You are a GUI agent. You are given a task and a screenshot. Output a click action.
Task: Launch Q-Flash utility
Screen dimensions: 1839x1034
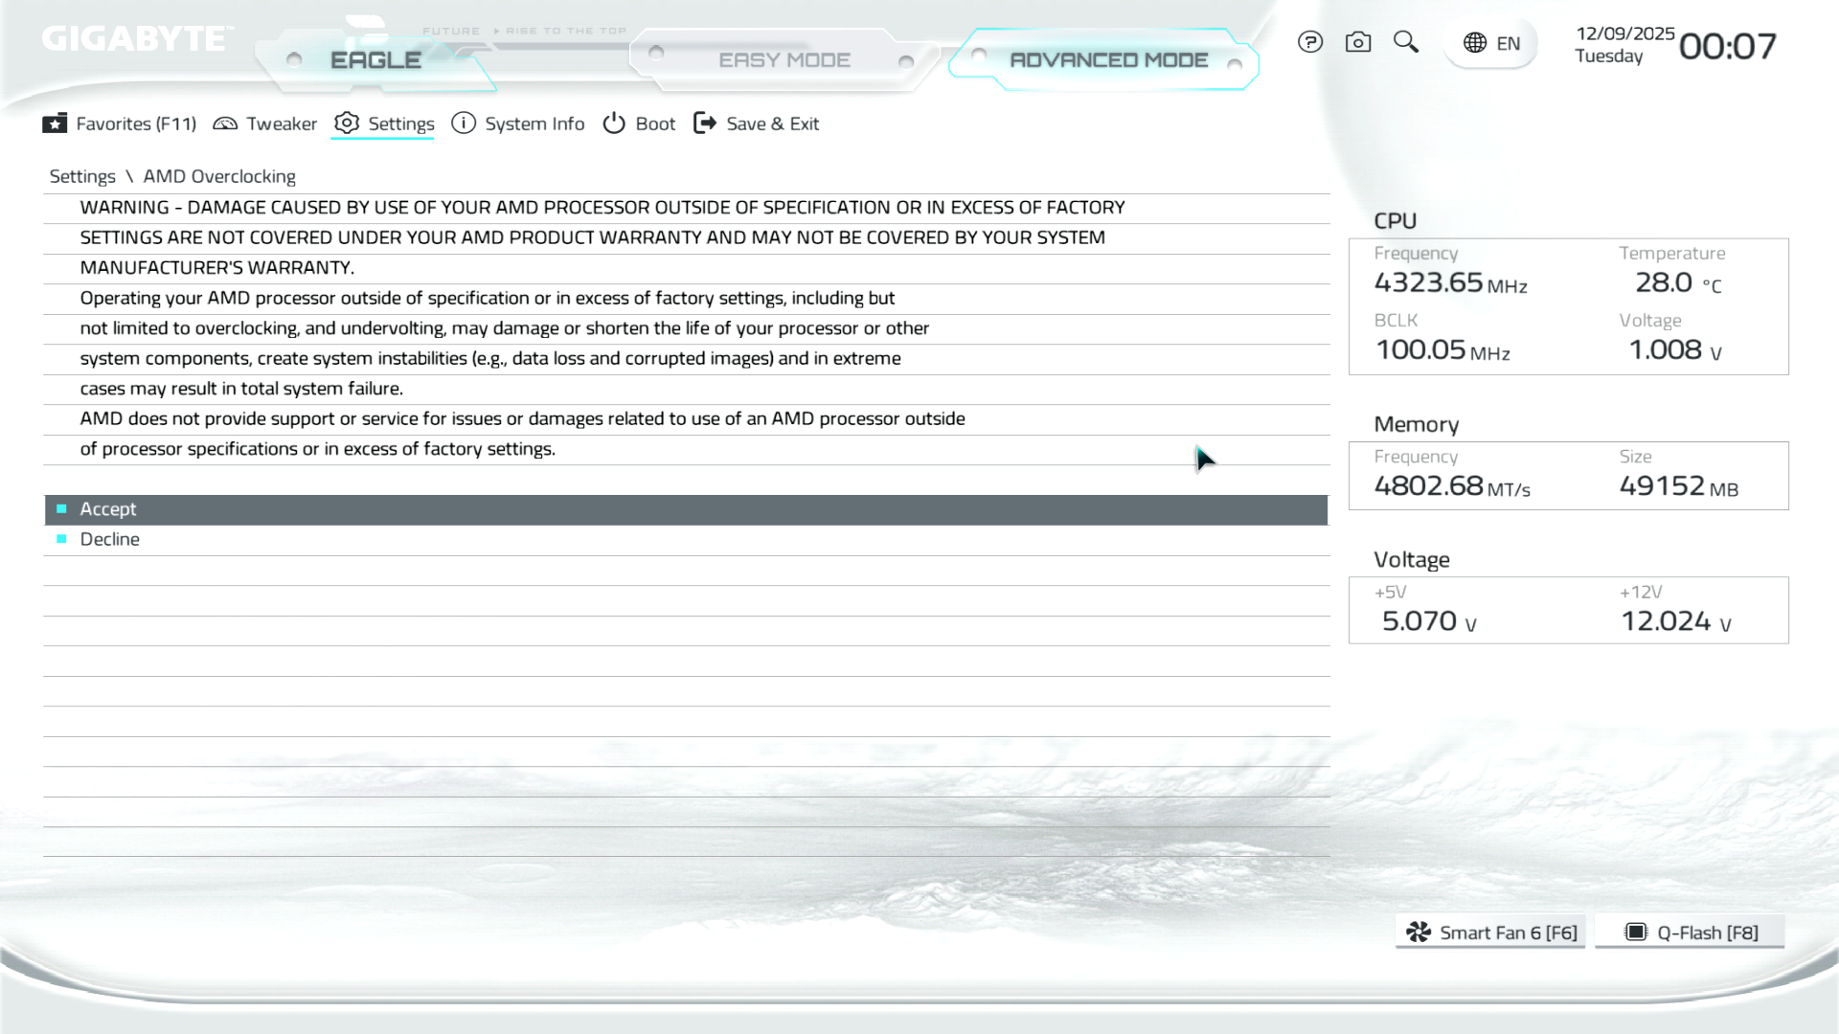pos(1690,933)
